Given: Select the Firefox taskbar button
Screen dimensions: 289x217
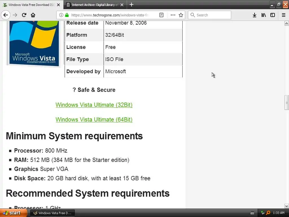Looking at the screenshot, I should (x=52, y=213).
